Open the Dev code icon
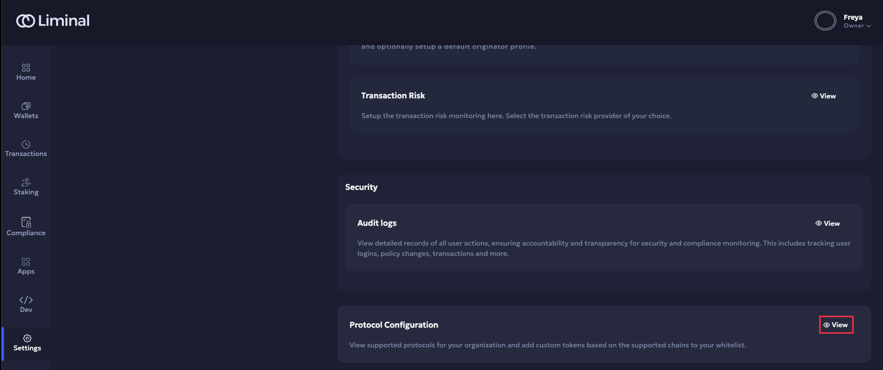Screen dimensions: 883x370 [x=26, y=300]
